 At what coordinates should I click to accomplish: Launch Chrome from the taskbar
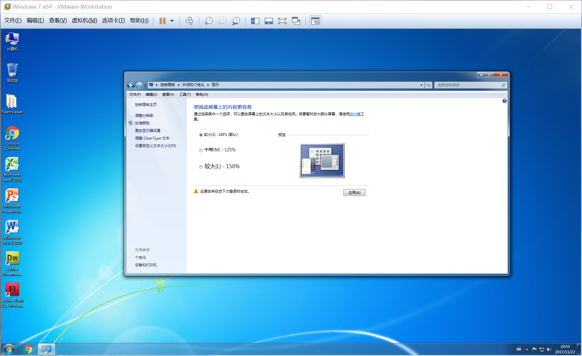(x=27, y=349)
